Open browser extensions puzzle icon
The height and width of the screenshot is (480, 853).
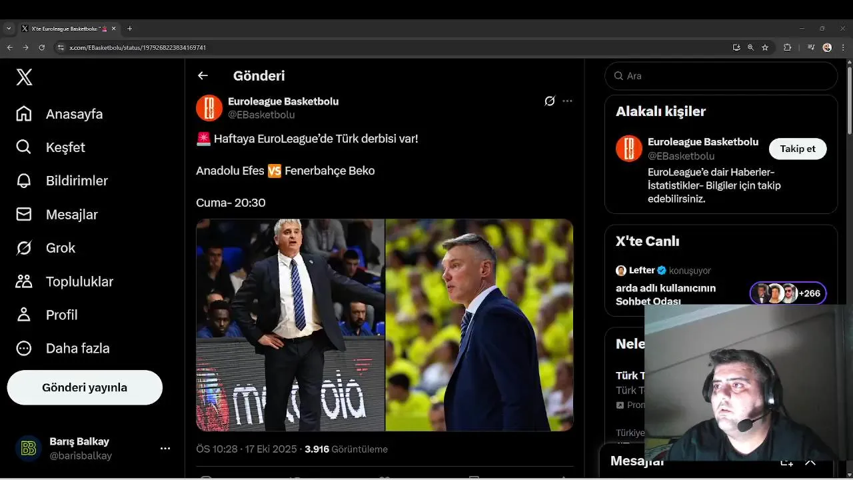pos(787,47)
